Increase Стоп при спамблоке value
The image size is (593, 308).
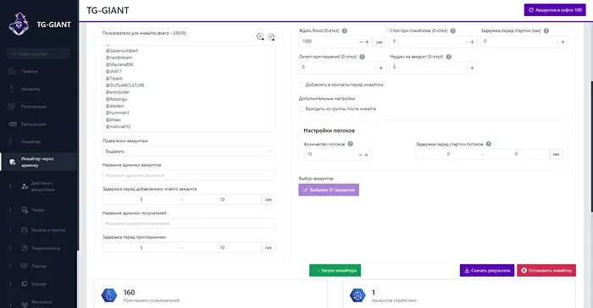pyautogui.click(x=472, y=42)
